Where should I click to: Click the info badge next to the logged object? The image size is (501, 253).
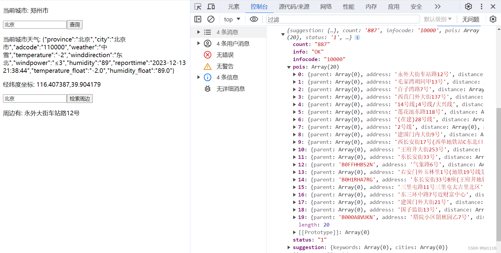357,38
